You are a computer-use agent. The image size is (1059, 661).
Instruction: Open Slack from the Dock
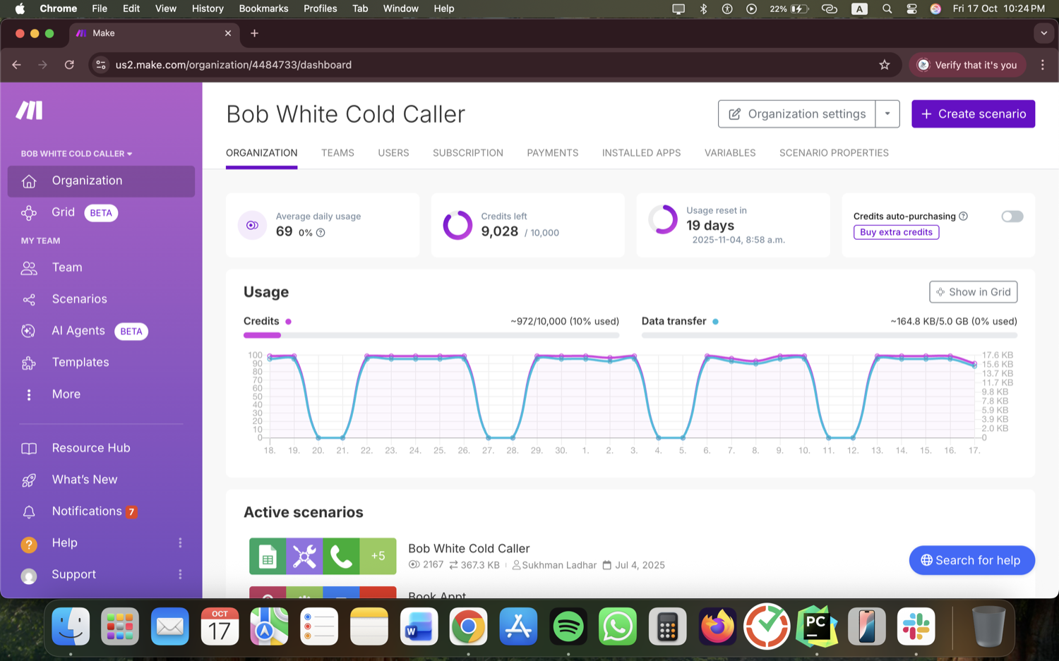(916, 626)
